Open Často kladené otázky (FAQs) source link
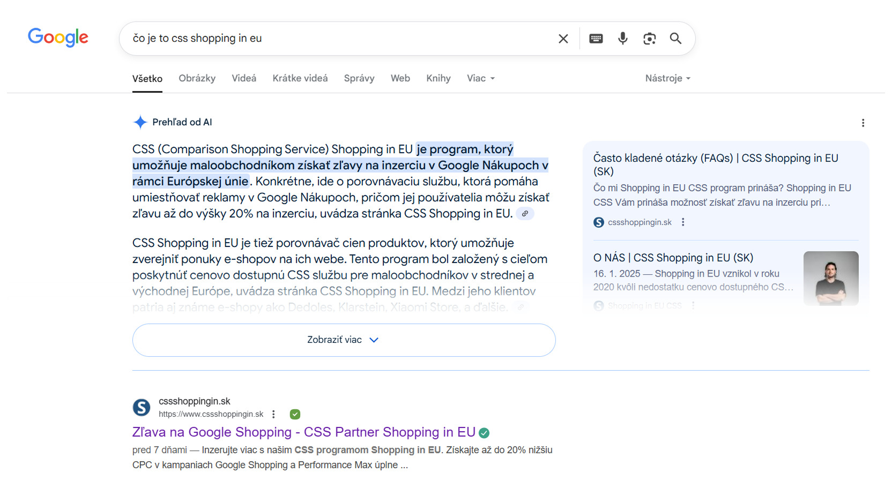892x503 pixels. [x=715, y=164]
